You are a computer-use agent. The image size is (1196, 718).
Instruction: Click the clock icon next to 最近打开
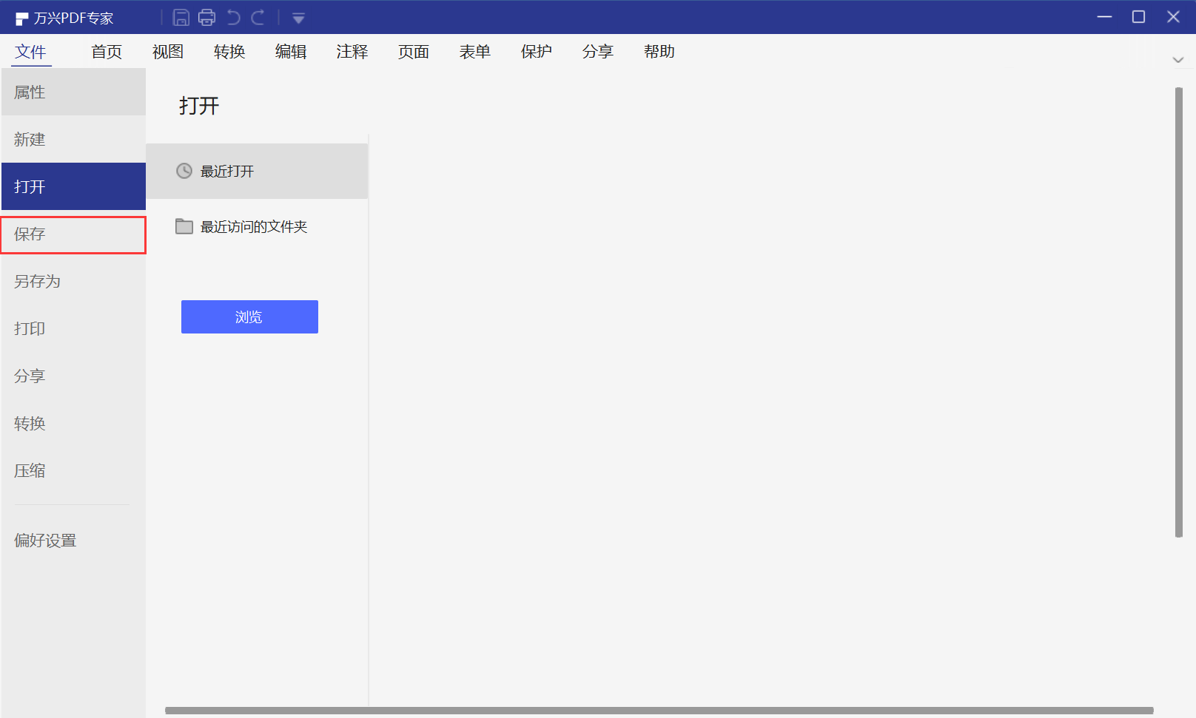point(184,171)
